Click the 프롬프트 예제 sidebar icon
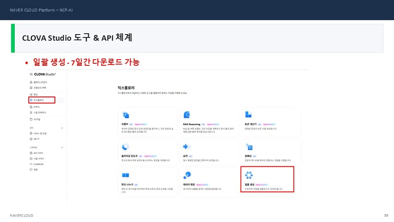This screenshot has width=394, height=222. [31, 88]
